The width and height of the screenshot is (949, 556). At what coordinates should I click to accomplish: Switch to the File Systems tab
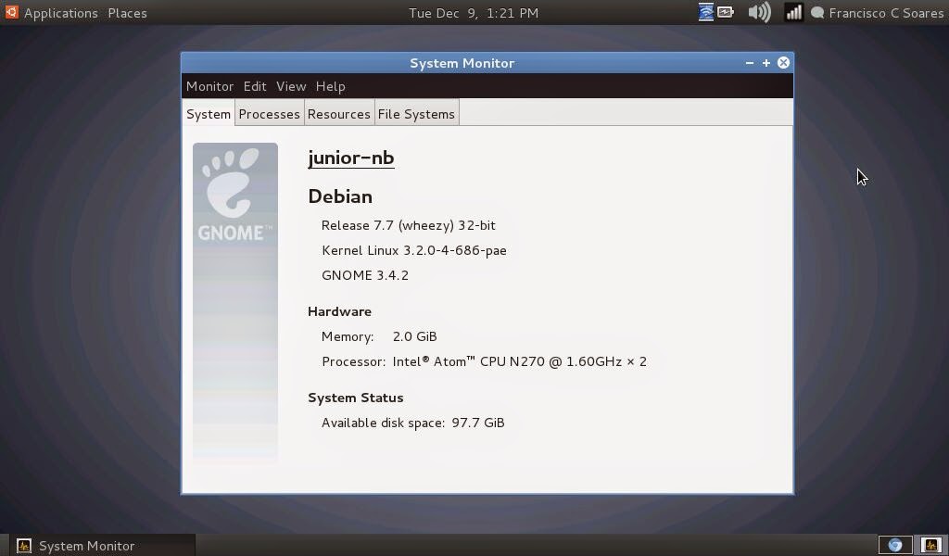(x=416, y=114)
